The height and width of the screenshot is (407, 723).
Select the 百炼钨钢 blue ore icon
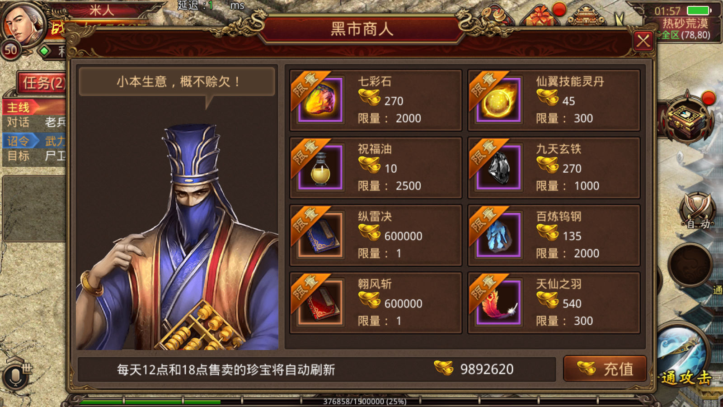click(x=498, y=235)
